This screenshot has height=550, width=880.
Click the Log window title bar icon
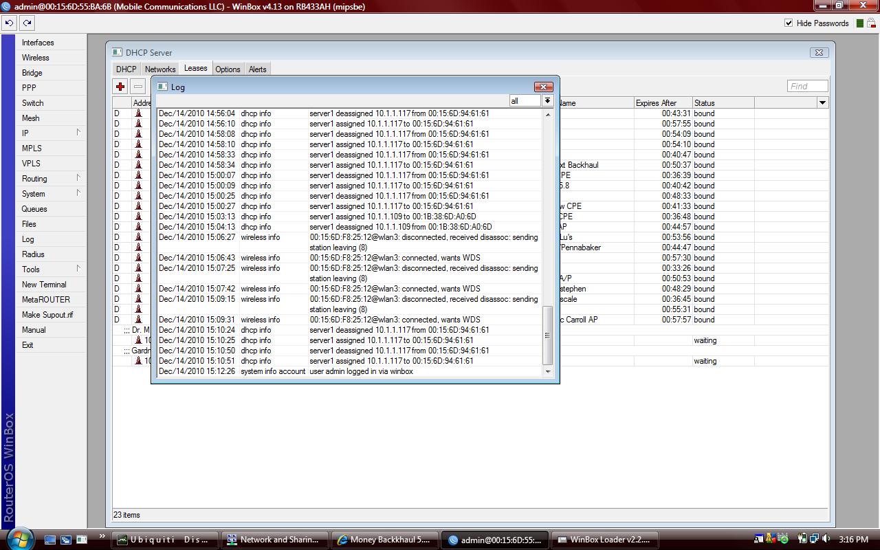[162, 86]
